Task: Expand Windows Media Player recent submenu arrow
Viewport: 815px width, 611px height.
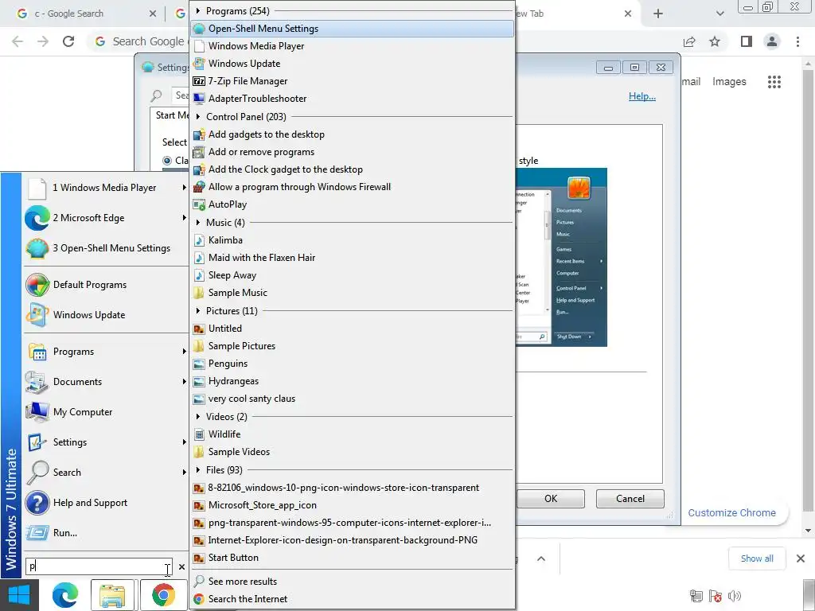Action: coord(184,188)
